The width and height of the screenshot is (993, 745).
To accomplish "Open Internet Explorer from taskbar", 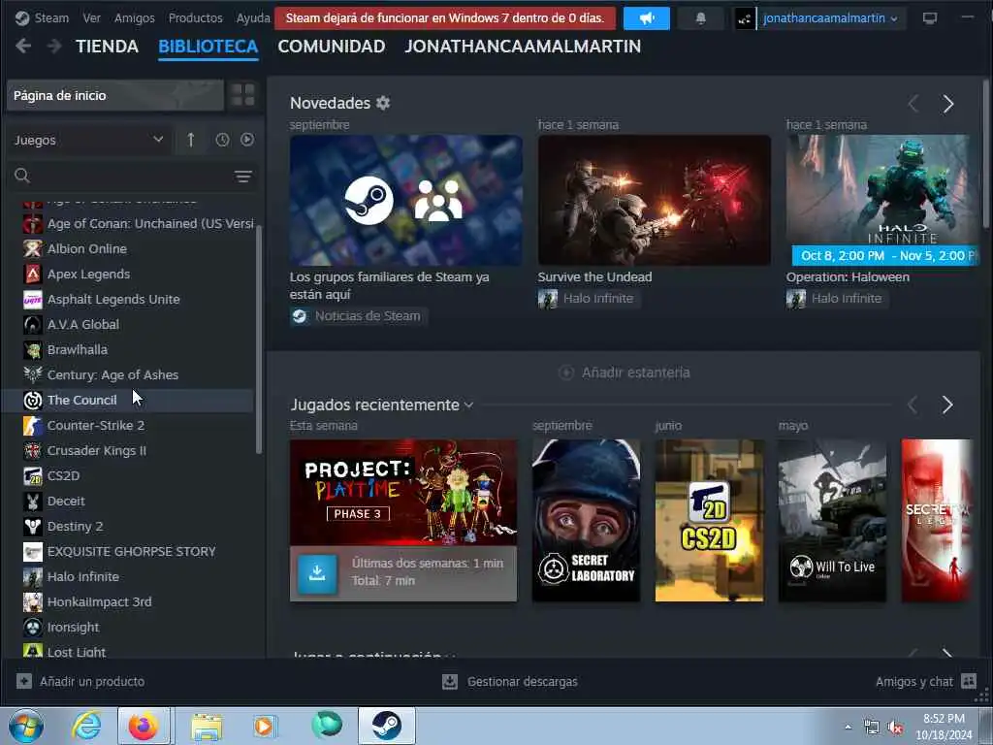I will [86, 726].
